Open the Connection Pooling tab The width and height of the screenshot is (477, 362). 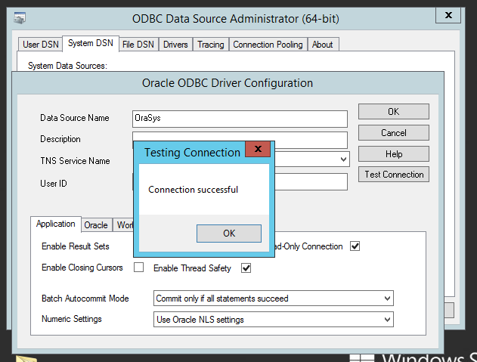pos(268,45)
